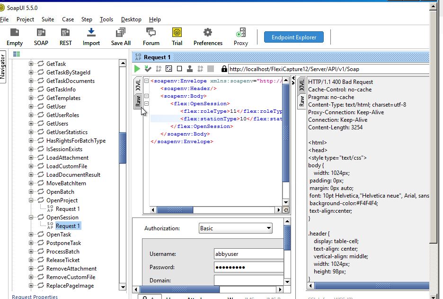Open the Endpoint Explorer
Viewport: 443px width, 299px height.
293,36
